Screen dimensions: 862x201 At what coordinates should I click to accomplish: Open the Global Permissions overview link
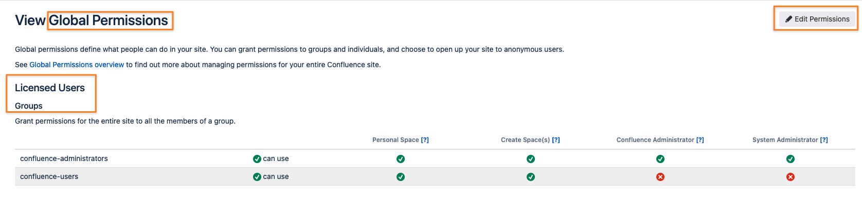[x=77, y=65]
